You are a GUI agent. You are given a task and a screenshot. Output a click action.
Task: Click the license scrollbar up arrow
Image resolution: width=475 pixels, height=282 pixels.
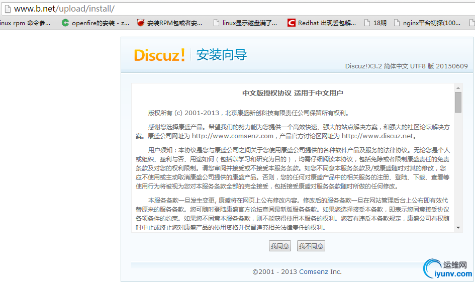[x=458, y=88]
